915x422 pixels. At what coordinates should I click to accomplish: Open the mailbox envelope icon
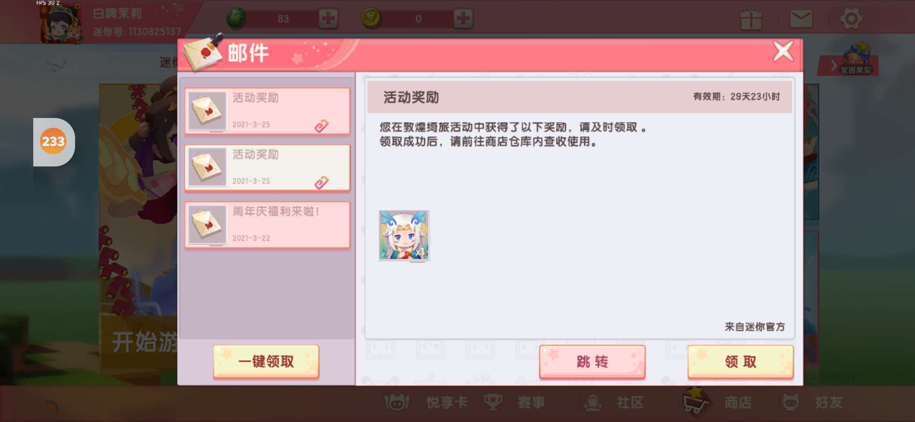point(801,19)
